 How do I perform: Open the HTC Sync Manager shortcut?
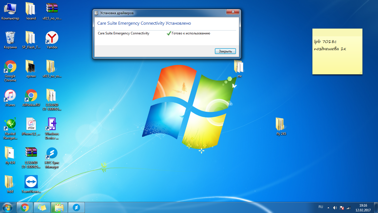point(52,153)
